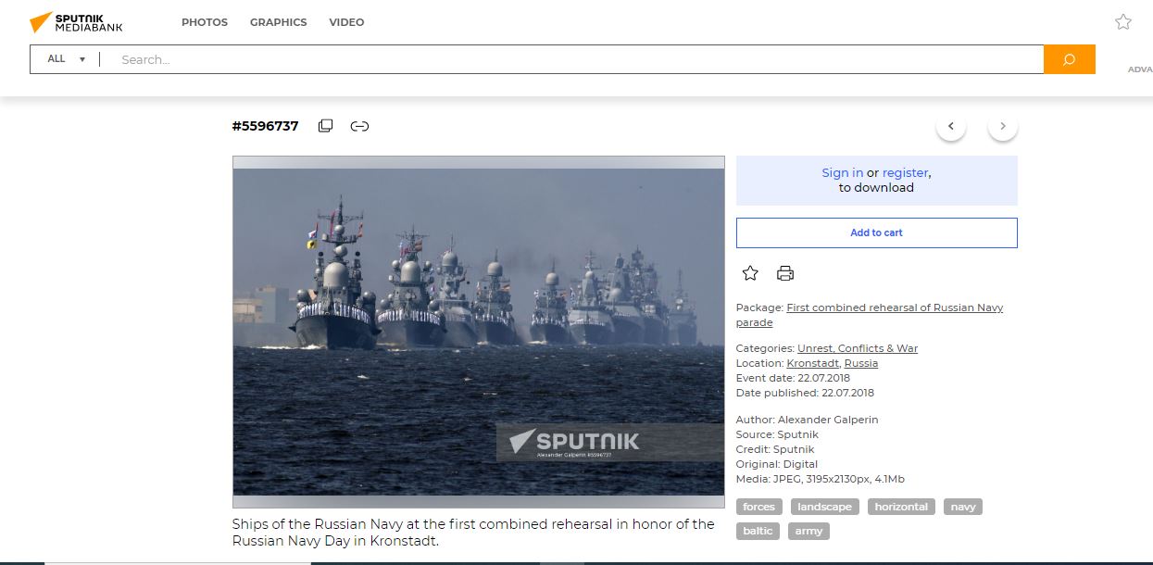Add image to favorites star below cart
Viewport: 1153px width, 565px height.
[x=750, y=273]
